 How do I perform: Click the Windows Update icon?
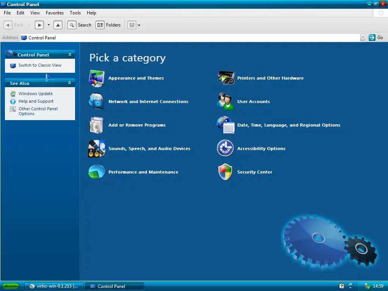pos(13,94)
